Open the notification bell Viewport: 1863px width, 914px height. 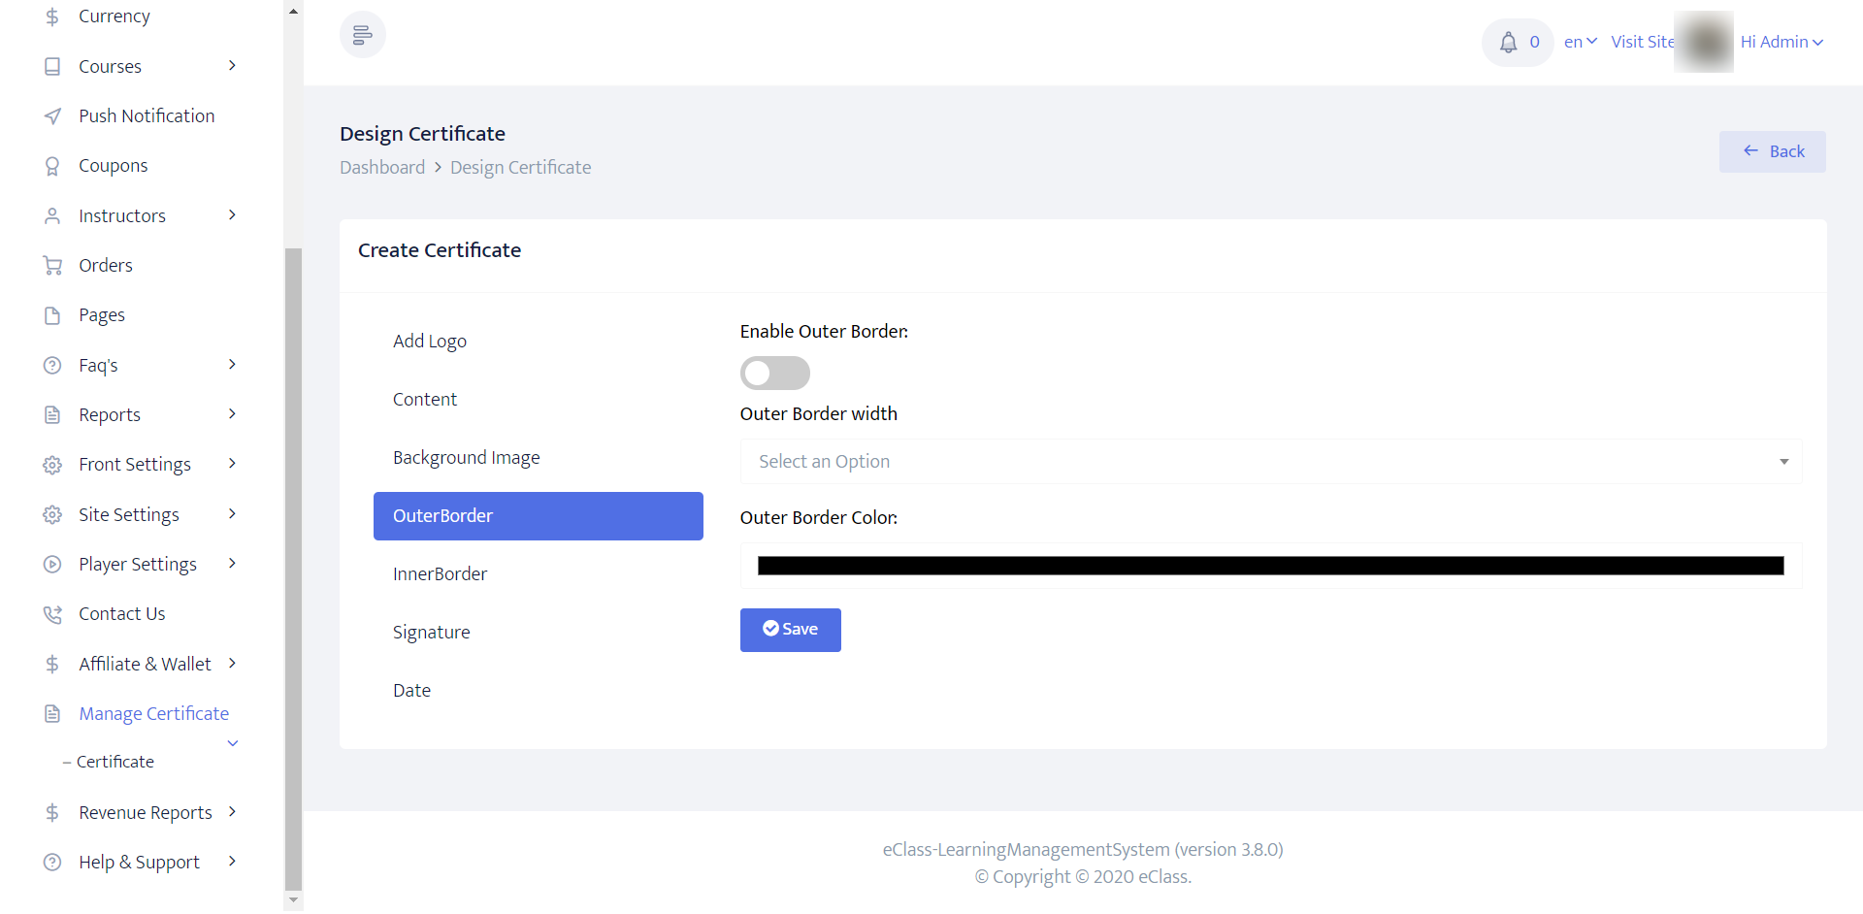[x=1508, y=43]
